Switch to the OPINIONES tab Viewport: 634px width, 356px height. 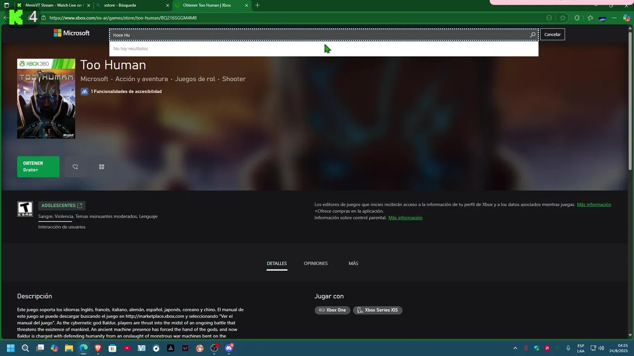[316, 264]
